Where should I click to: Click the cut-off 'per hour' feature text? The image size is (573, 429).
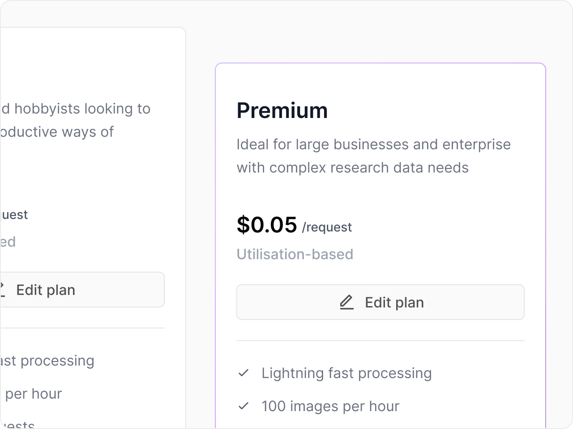(33, 394)
